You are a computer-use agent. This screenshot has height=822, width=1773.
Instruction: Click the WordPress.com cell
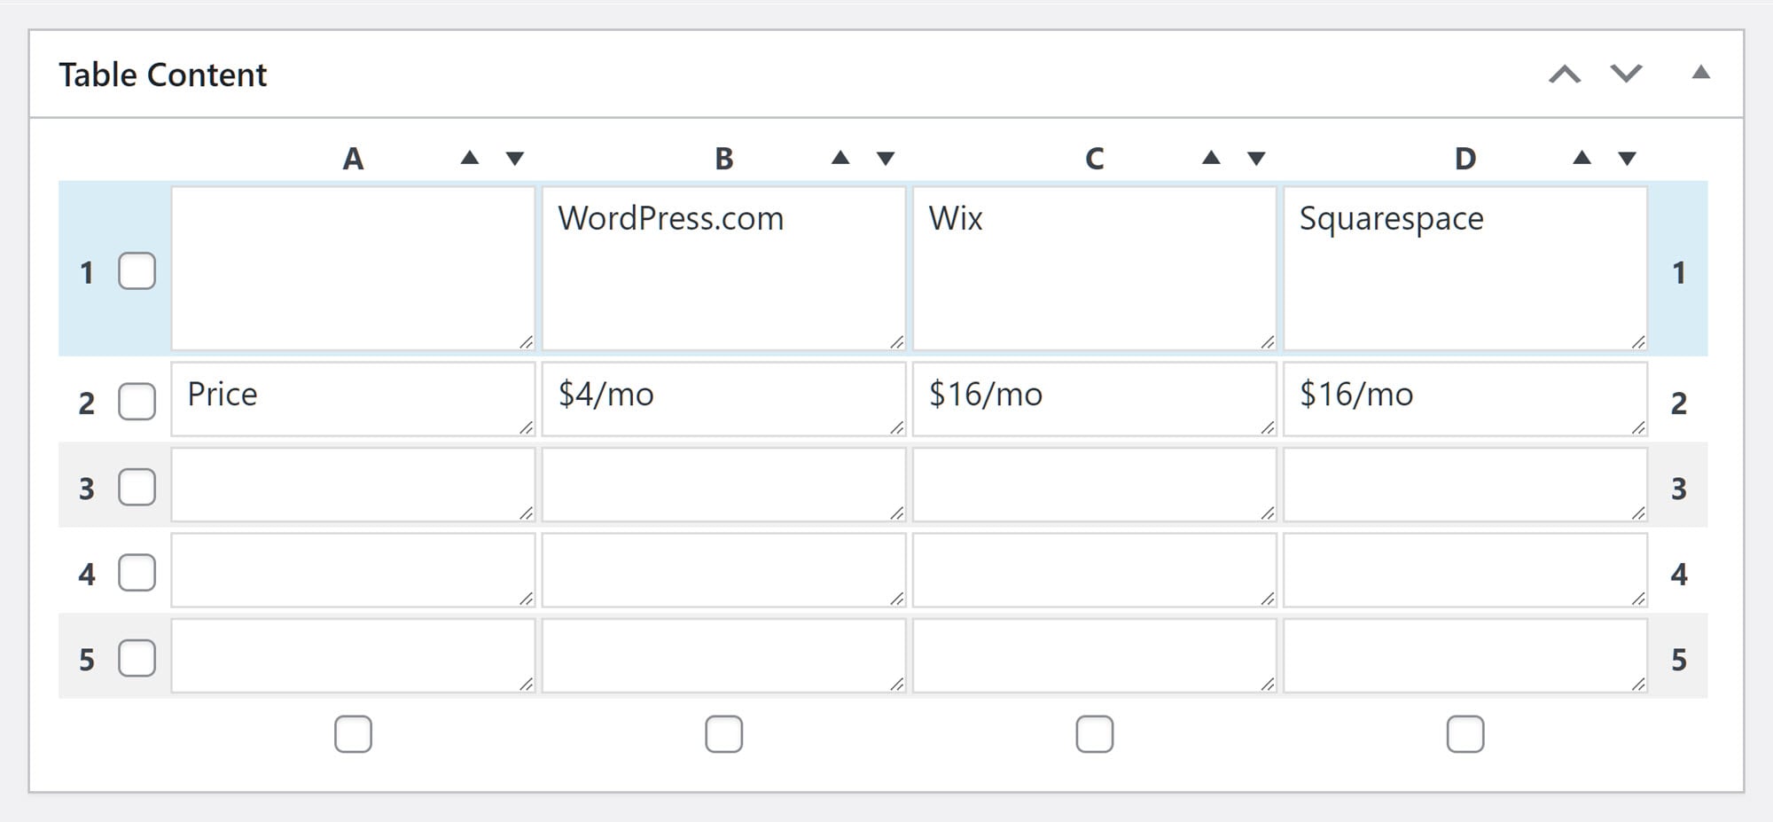click(x=722, y=266)
